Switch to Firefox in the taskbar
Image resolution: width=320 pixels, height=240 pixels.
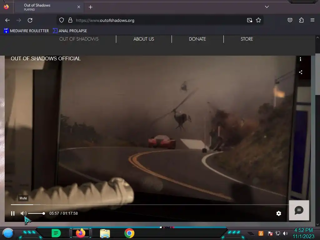coord(81,233)
